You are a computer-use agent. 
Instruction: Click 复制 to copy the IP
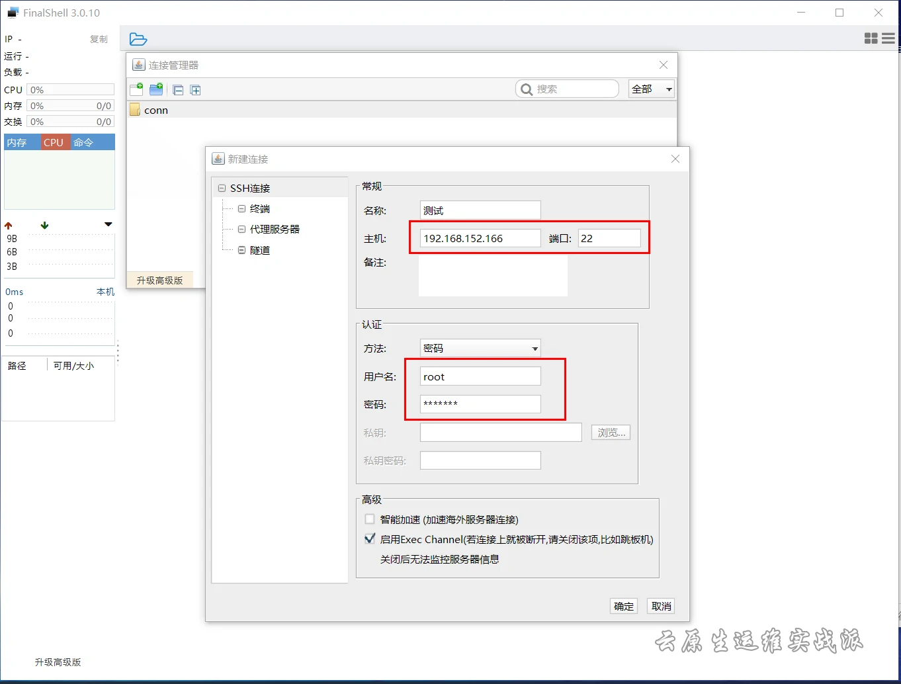(x=99, y=39)
